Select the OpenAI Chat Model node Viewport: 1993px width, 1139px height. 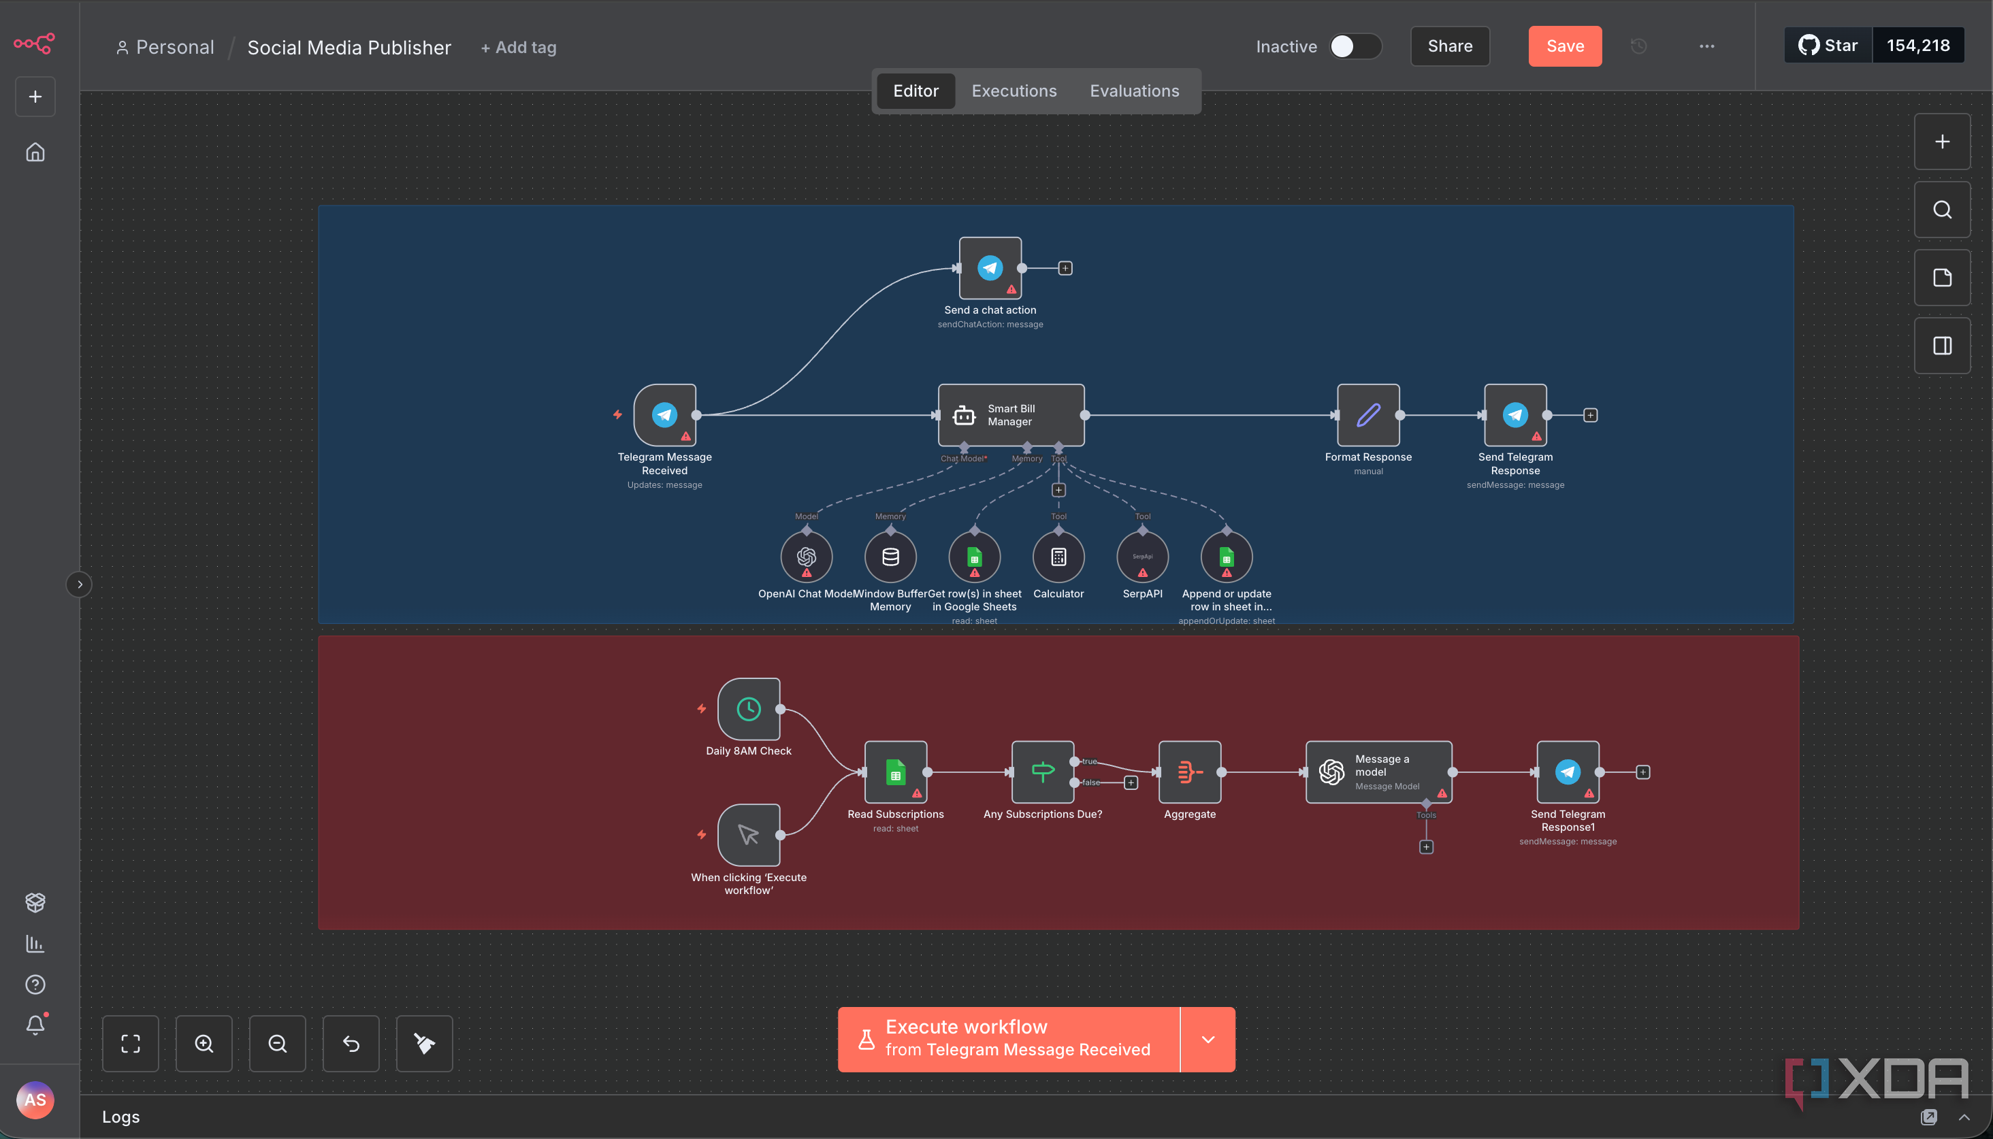tap(807, 557)
